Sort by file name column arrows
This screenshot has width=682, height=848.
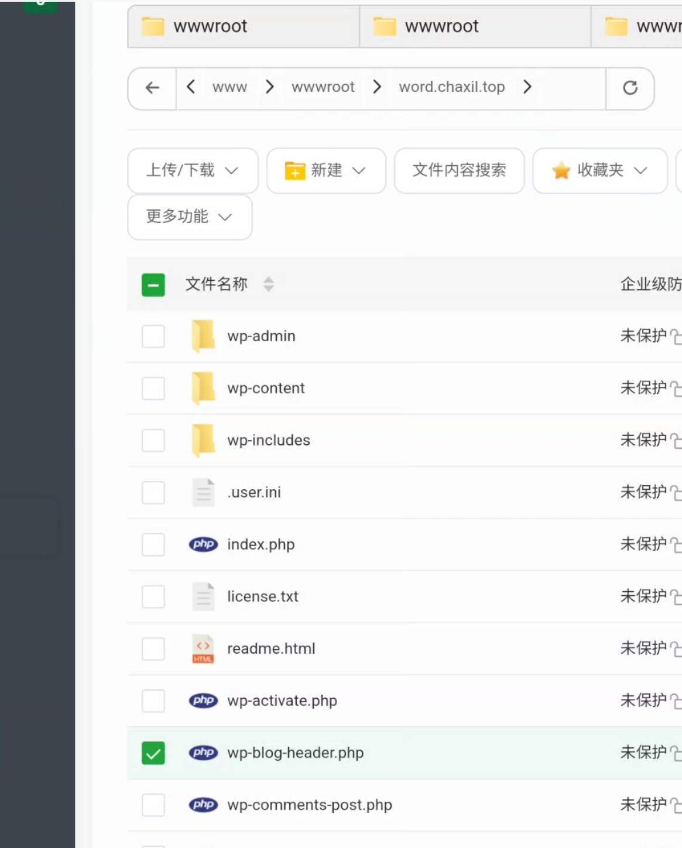268,284
